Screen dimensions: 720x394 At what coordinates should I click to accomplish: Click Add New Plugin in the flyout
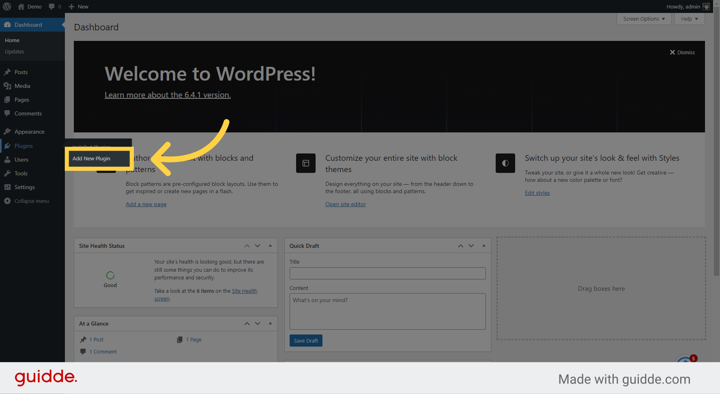pos(90,159)
